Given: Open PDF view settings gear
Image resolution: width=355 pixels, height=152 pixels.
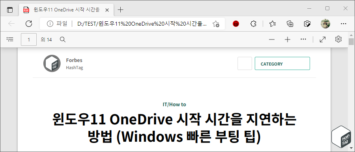Looking at the screenshot, I should coord(338,39).
